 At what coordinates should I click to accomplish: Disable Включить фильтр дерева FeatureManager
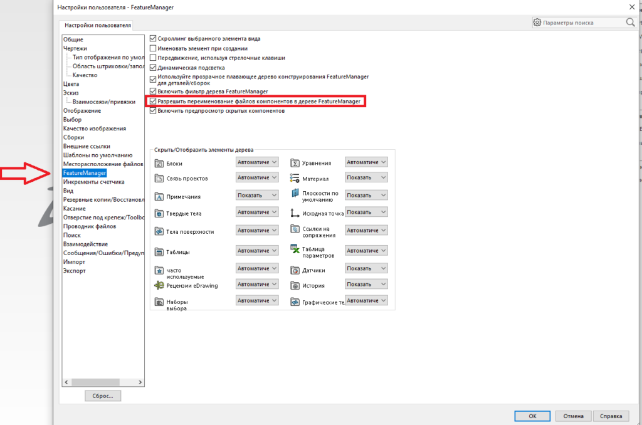coord(152,91)
